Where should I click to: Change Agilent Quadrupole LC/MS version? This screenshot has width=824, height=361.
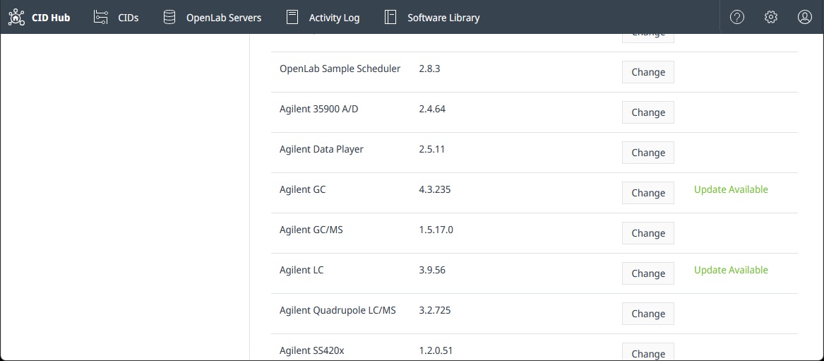648,313
